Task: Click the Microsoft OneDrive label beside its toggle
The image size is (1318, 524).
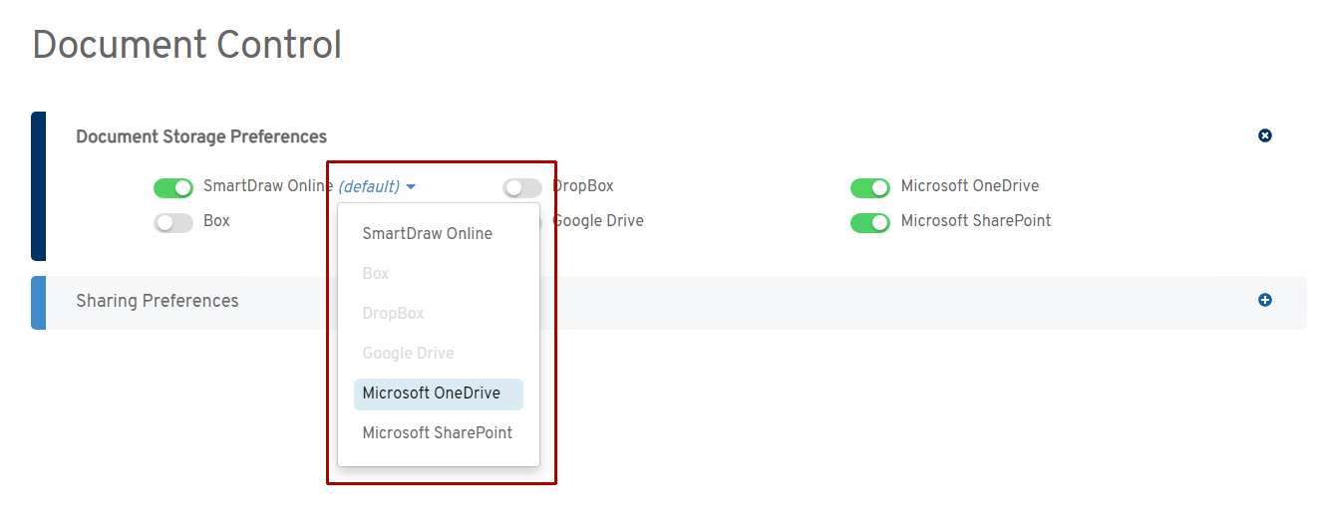Action: click(969, 186)
